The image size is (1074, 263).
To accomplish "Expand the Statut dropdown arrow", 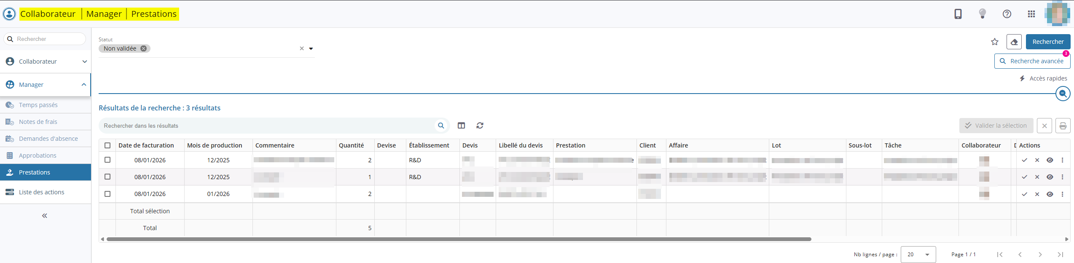I will coord(311,48).
